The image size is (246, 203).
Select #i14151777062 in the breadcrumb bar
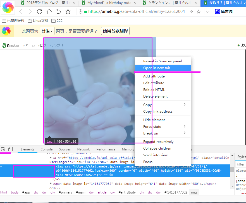(x=176, y=192)
